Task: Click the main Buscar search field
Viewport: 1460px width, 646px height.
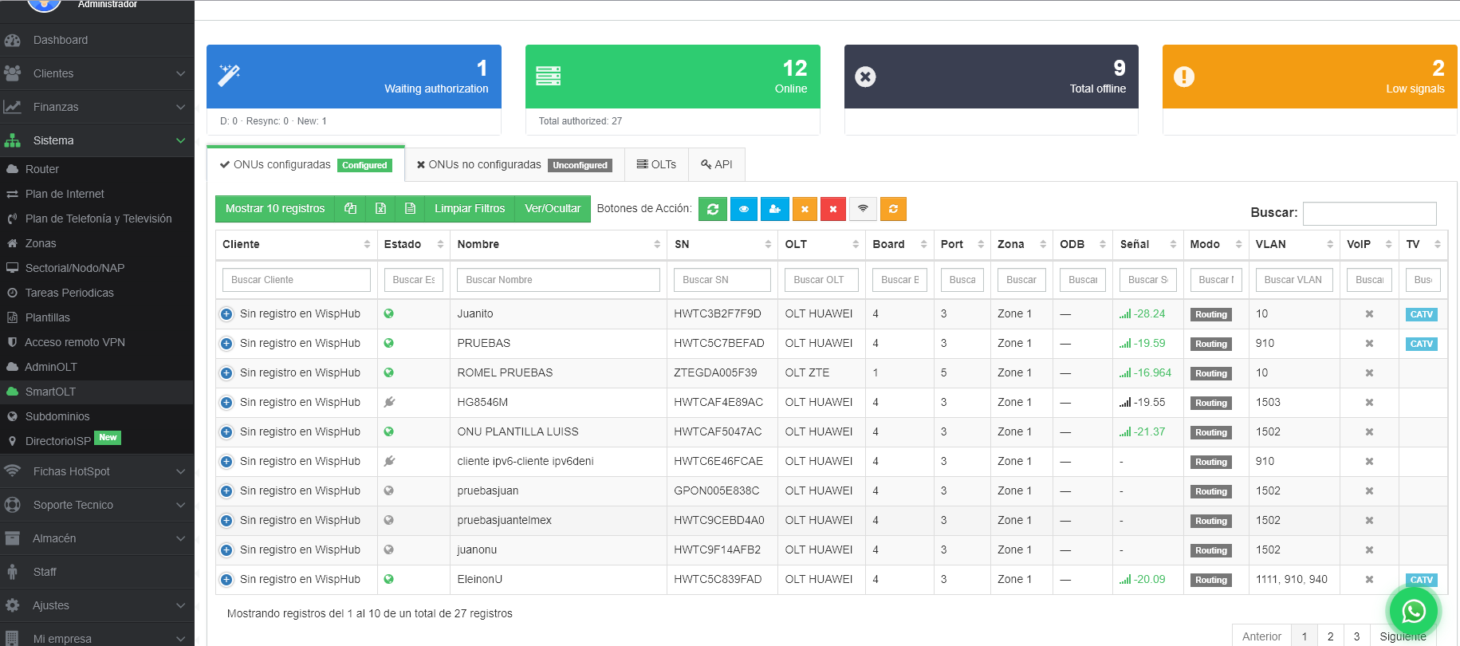Action: 1369,213
